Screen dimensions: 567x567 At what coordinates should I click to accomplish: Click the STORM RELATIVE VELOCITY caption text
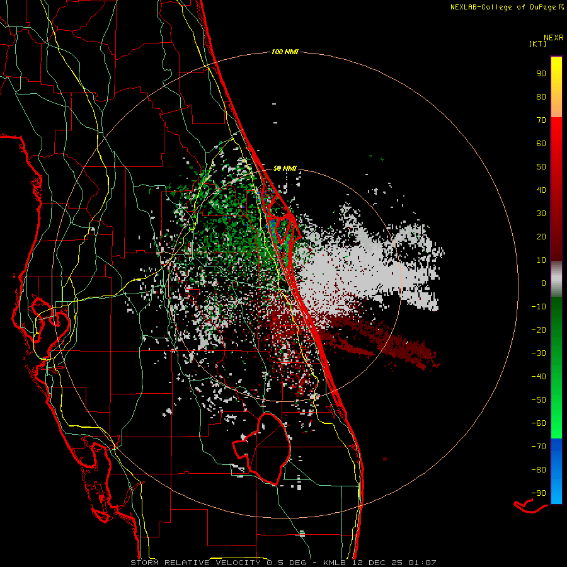[195, 563]
